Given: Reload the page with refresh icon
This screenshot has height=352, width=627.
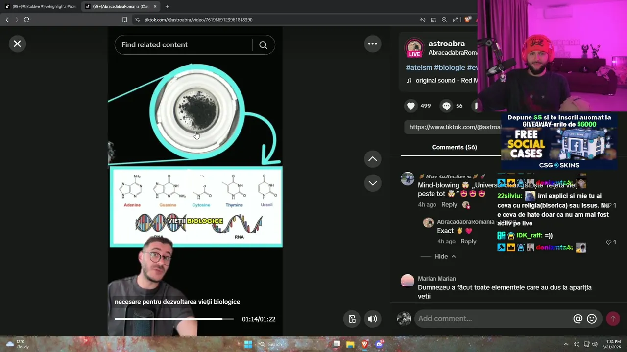Looking at the screenshot, I should 26,20.
